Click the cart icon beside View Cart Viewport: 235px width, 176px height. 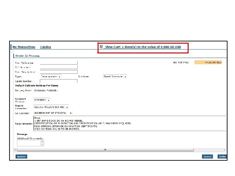[x=102, y=47]
